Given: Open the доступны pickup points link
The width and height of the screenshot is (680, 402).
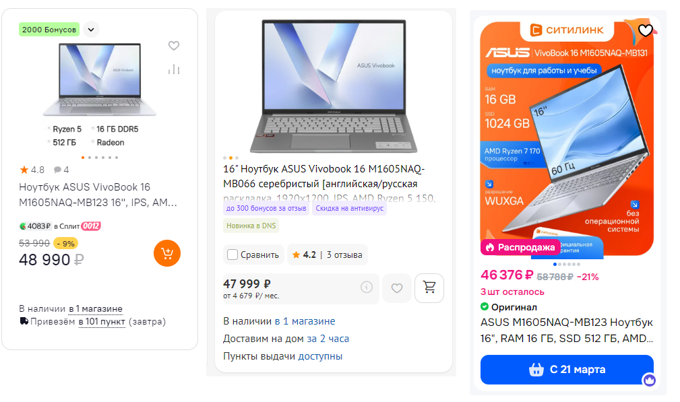Looking at the screenshot, I should click(x=320, y=356).
